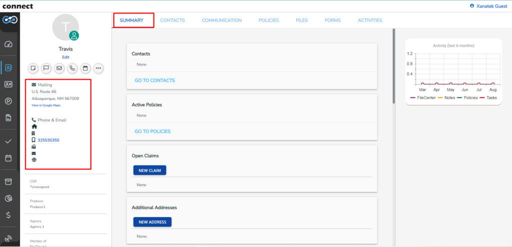Switch to the Contacts tab
This screenshot has width=512, height=247.
click(x=172, y=20)
